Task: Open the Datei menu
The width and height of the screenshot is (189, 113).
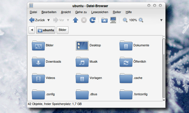Action: pyautogui.click(x=34, y=12)
